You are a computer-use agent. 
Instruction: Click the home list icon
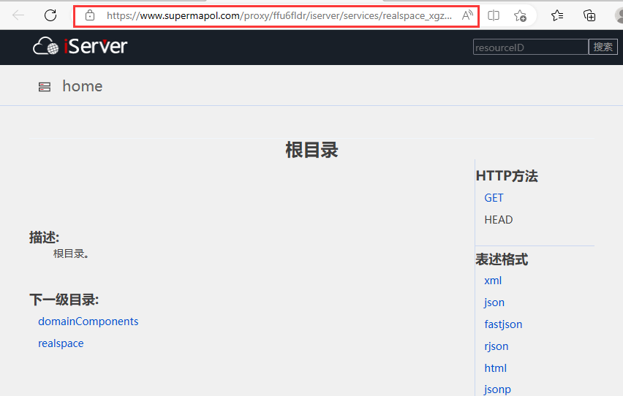(x=45, y=87)
